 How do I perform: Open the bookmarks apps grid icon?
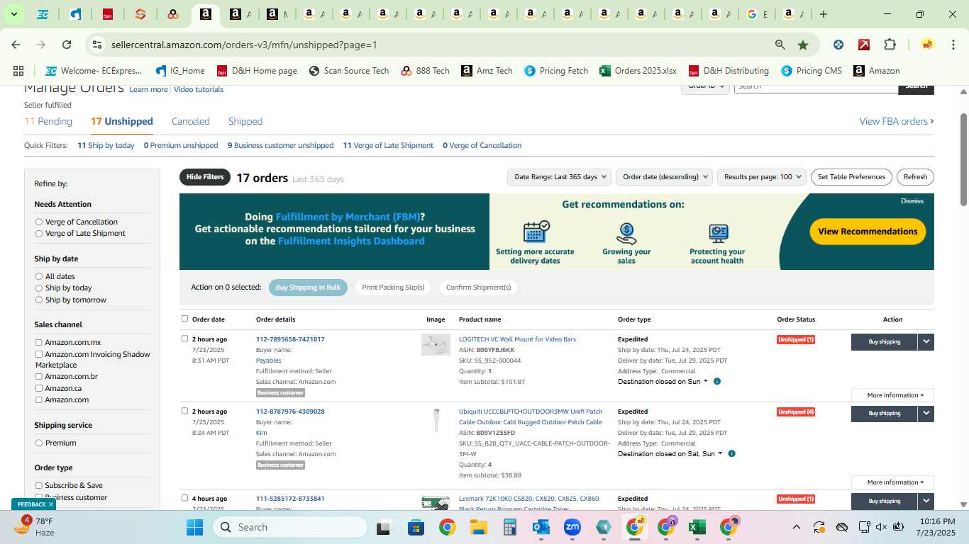(x=18, y=71)
